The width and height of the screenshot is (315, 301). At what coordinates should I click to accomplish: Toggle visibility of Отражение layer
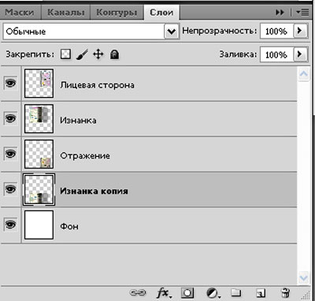(10, 154)
